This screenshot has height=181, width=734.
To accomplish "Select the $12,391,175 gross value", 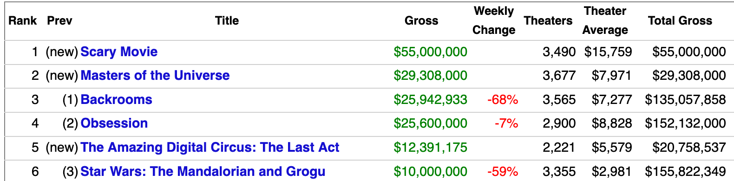I will click(x=431, y=147).
